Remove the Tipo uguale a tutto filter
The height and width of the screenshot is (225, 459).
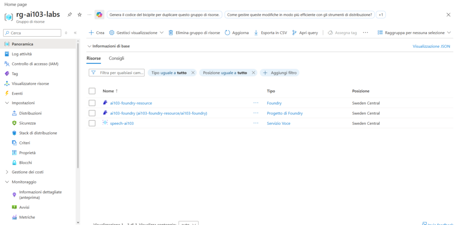(x=193, y=73)
